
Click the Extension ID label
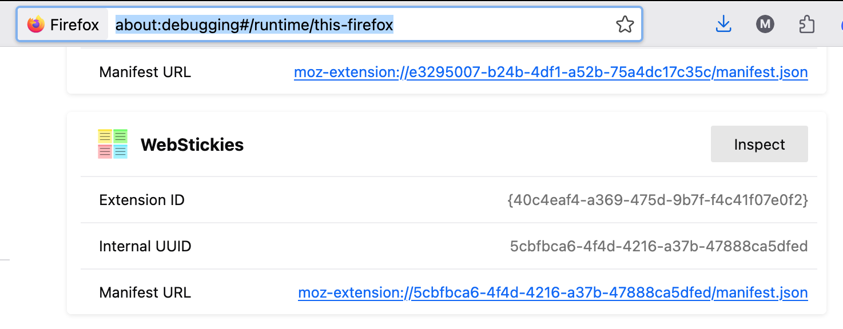[x=142, y=200]
